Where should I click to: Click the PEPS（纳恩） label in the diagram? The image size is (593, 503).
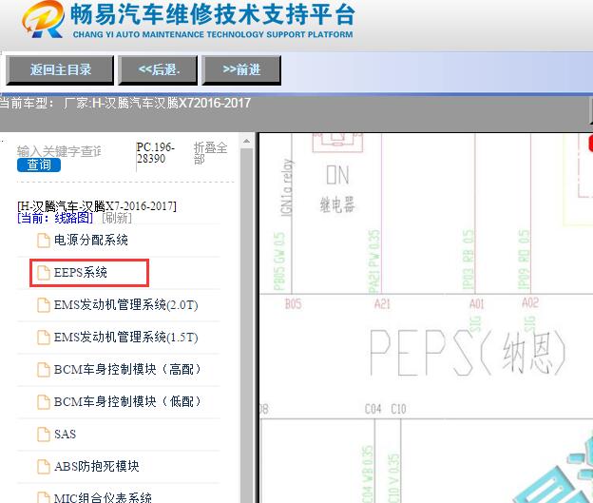(x=468, y=352)
